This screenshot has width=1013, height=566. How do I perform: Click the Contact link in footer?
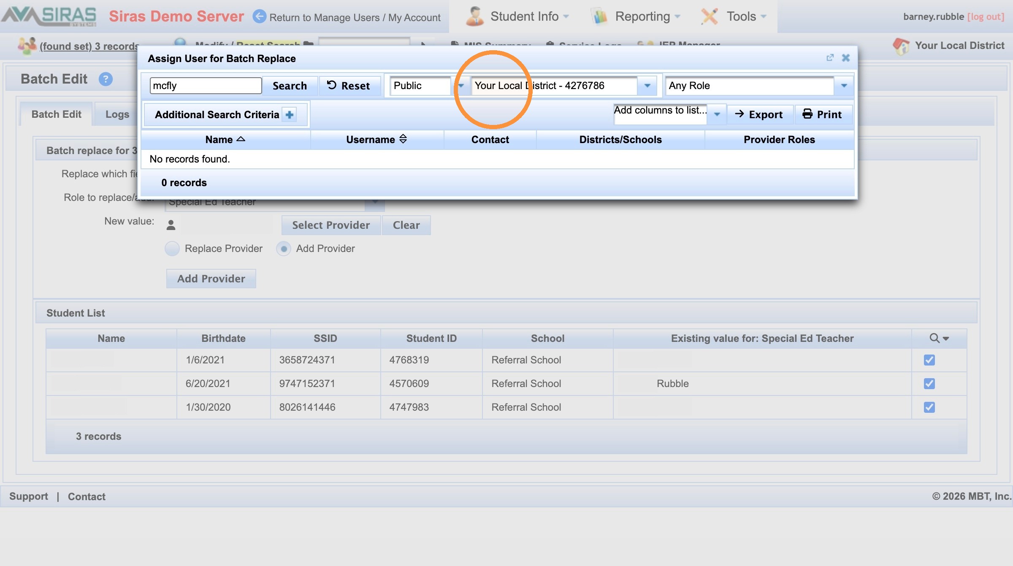(87, 496)
